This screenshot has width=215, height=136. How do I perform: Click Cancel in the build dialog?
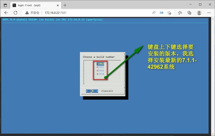coord(107,91)
